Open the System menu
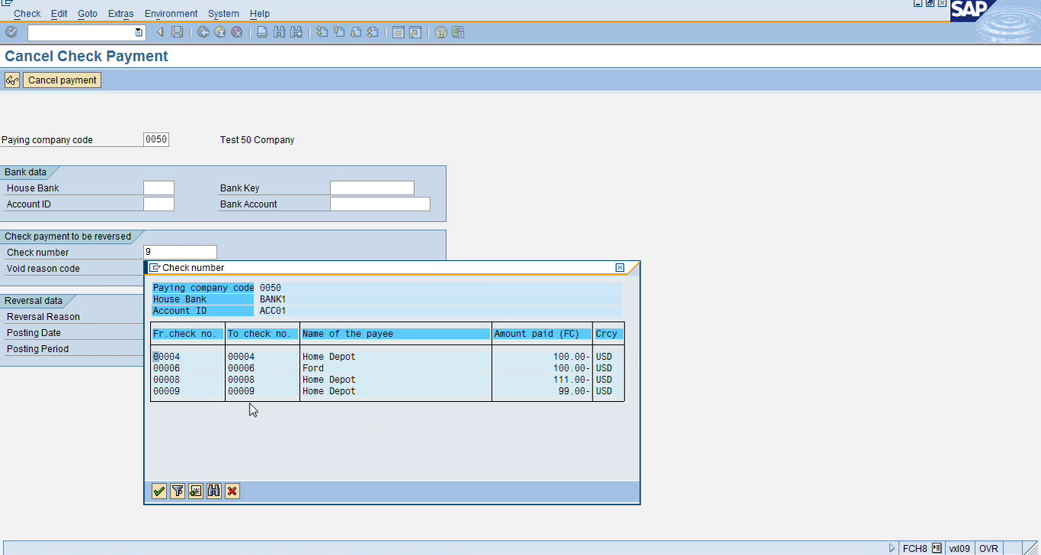Image resolution: width=1041 pixels, height=555 pixels. pos(224,14)
